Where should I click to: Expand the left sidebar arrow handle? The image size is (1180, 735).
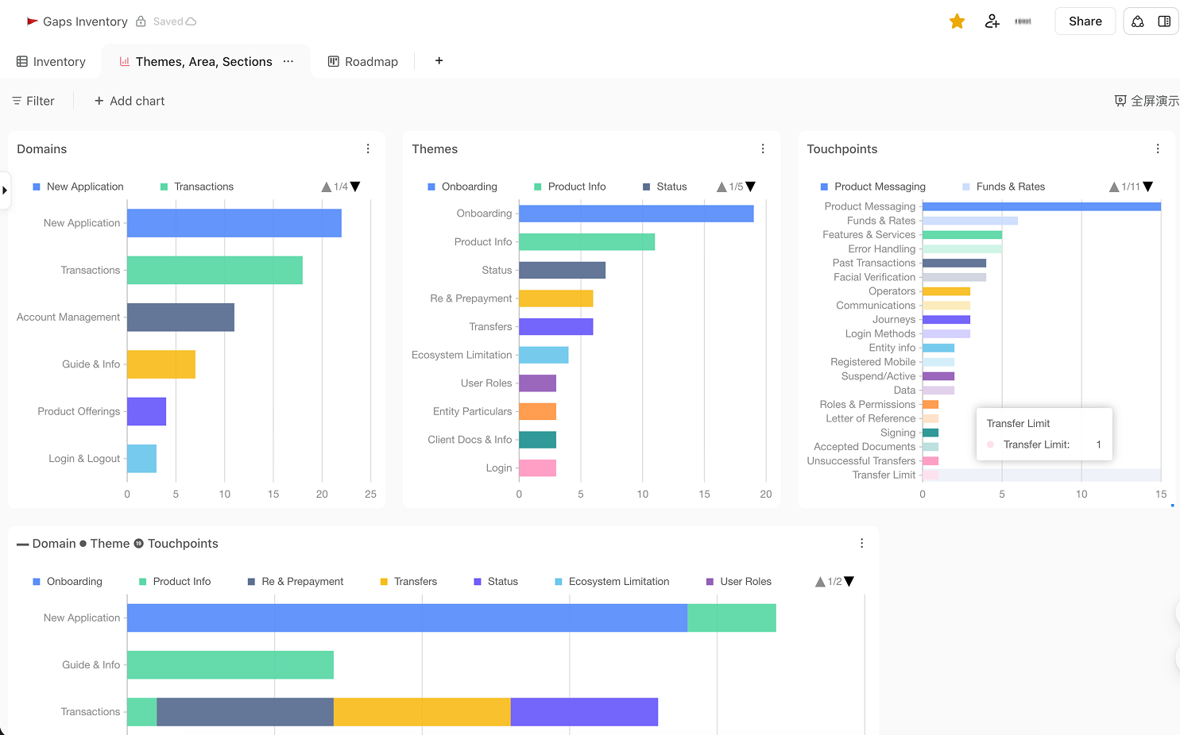[x=5, y=190]
